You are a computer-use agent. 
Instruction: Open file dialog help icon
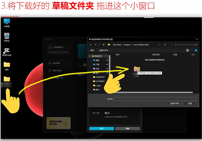pyautogui.click(x=196, y=50)
